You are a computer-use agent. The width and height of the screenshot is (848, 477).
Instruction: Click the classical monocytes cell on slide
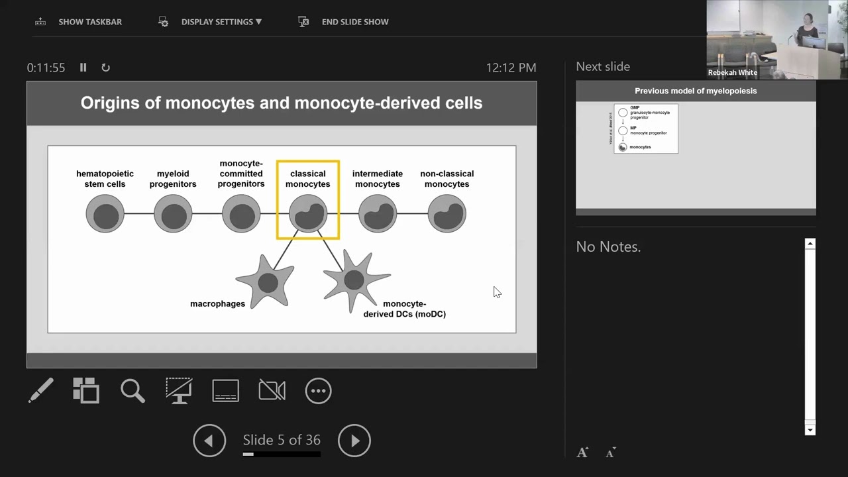pyautogui.click(x=308, y=213)
